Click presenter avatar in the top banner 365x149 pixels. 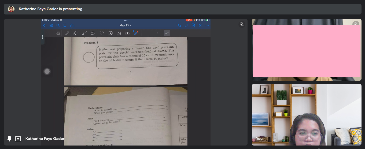pos(11,9)
